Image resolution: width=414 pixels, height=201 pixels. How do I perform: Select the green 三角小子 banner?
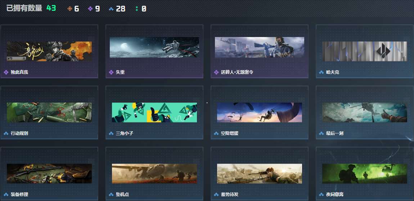click(x=154, y=113)
